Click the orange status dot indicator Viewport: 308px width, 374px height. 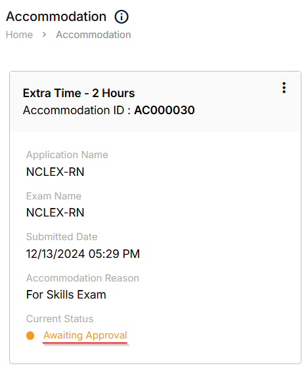pyautogui.click(x=30, y=335)
